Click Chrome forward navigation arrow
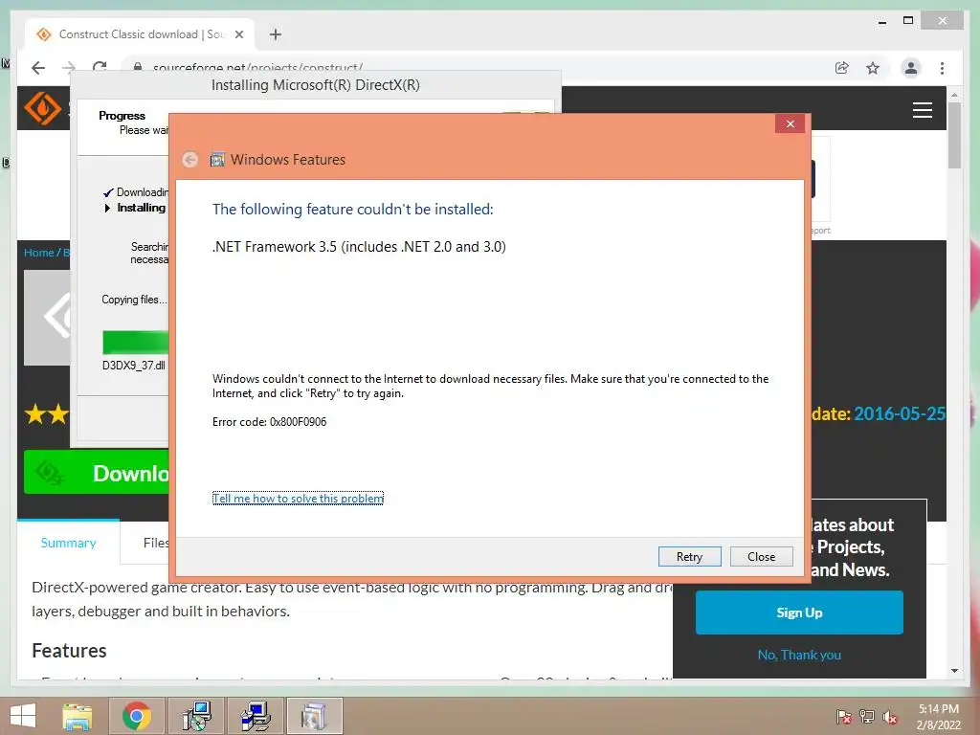 [69, 68]
